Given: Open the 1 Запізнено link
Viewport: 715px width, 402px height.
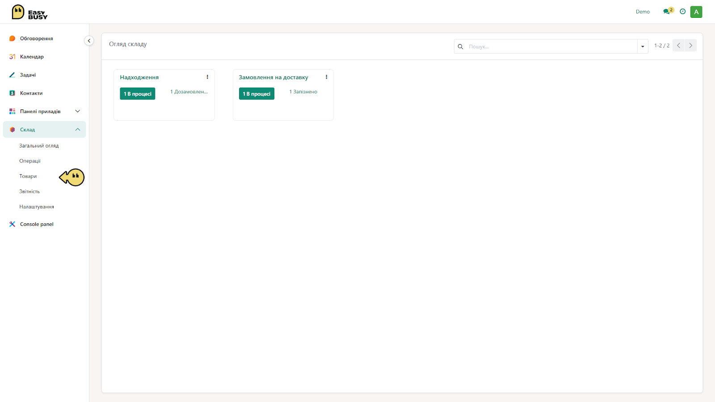Looking at the screenshot, I should (303, 92).
